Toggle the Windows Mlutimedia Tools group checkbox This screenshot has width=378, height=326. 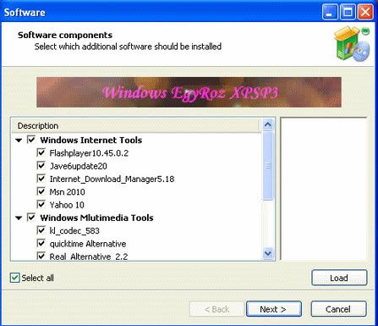[31, 218]
